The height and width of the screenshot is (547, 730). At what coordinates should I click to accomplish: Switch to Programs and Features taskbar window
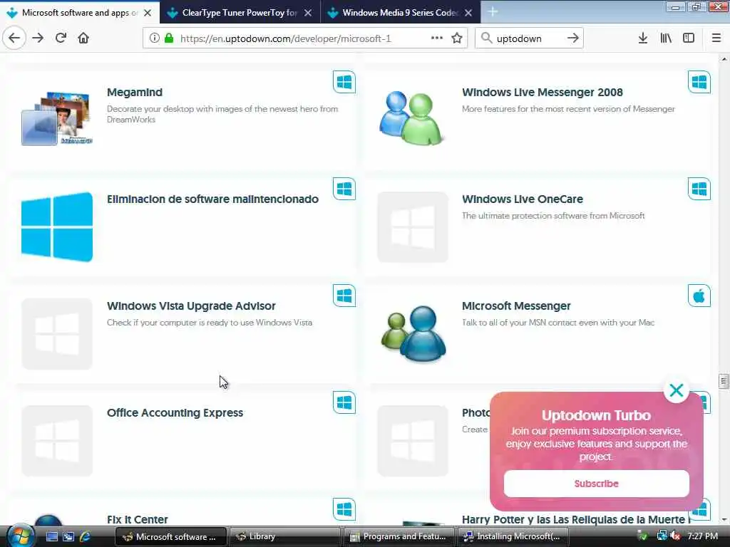tap(400, 536)
